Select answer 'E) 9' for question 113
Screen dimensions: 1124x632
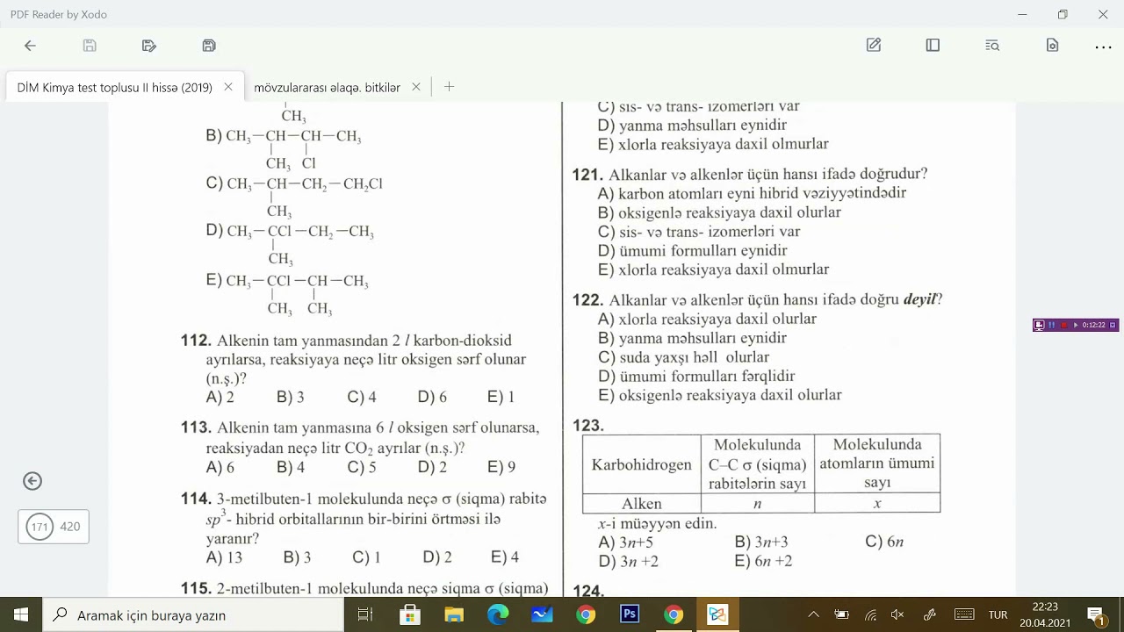pyautogui.click(x=501, y=467)
